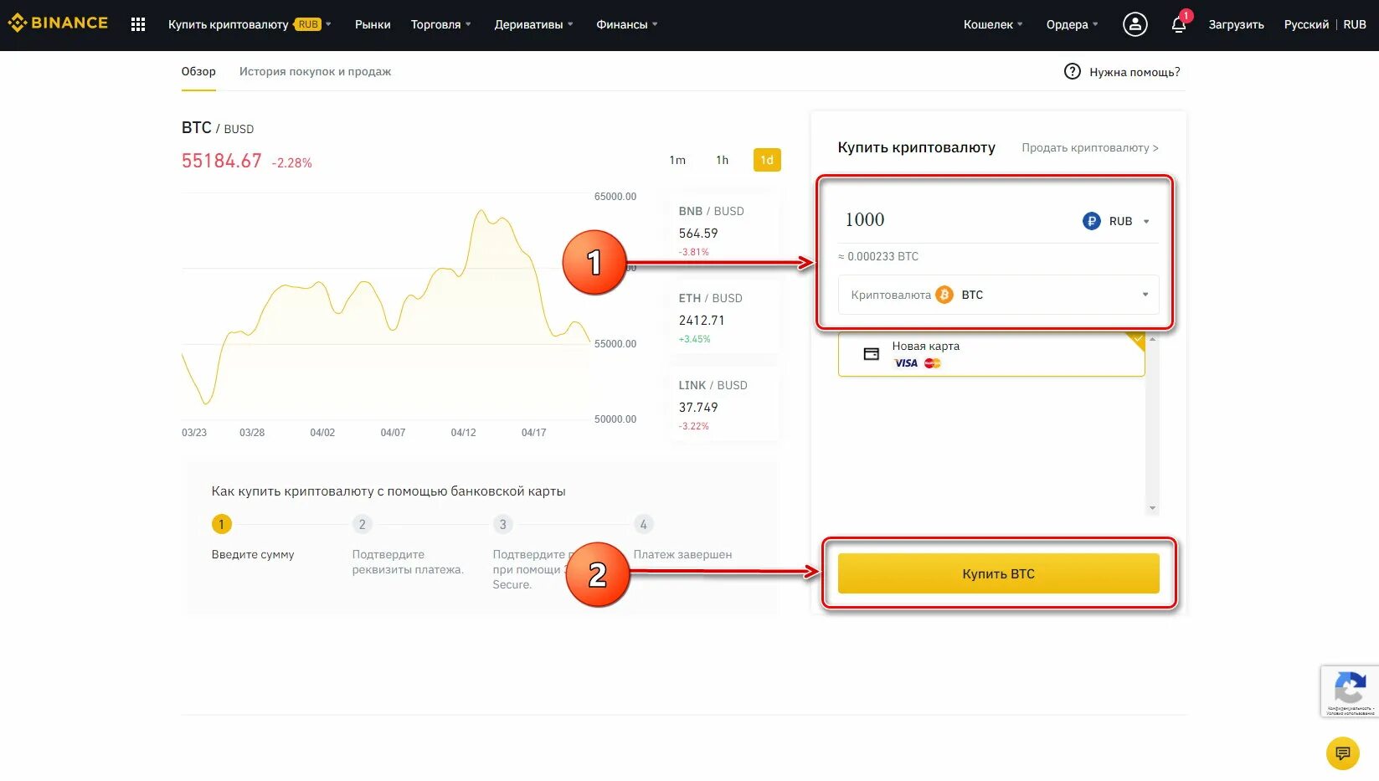Click the BTC price 55184.67
The height and width of the screenshot is (781, 1379).
click(x=222, y=161)
